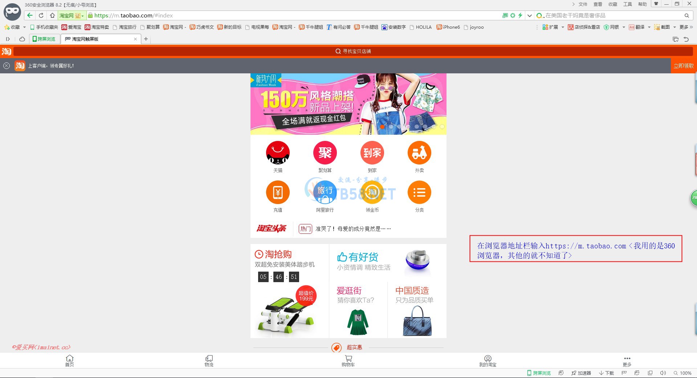The height and width of the screenshot is (378, 697).
Task: Close the 淘宝网触屏版 tab
Action: point(135,39)
